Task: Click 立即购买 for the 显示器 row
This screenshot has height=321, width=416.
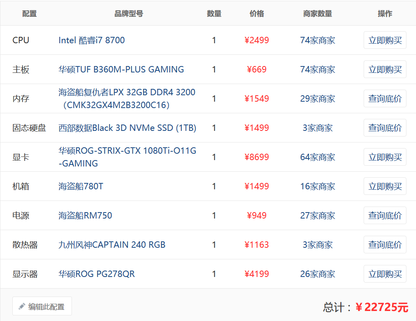Action: click(385, 274)
